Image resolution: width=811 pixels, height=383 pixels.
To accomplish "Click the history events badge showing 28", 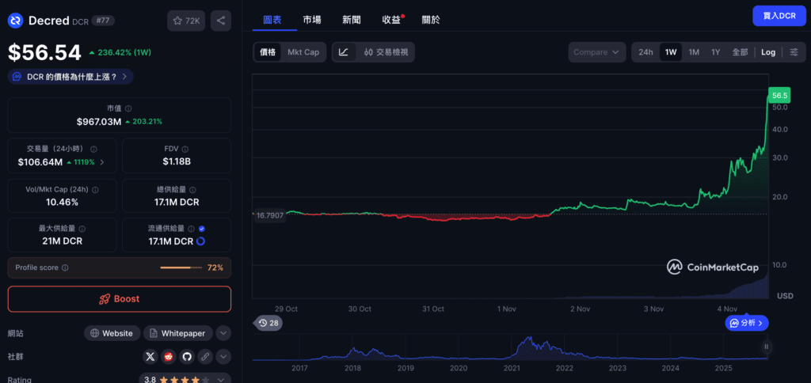I will (x=268, y=323).
